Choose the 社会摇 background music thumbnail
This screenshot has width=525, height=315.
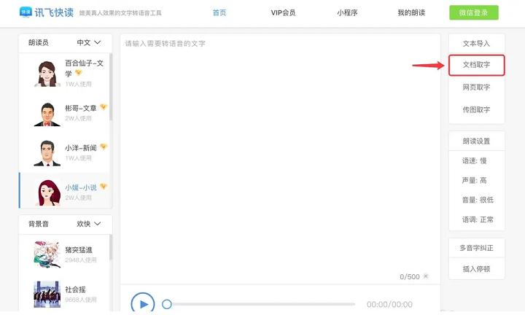point(47,295)
